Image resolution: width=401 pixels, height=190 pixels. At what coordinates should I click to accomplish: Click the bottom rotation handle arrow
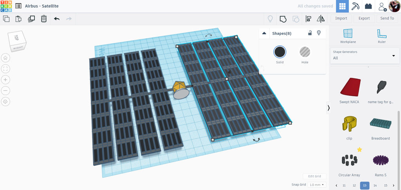[x=256, y=140]
